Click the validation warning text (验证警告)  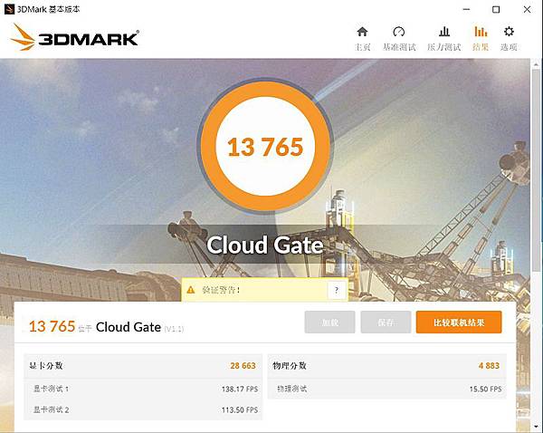[221, 290]
